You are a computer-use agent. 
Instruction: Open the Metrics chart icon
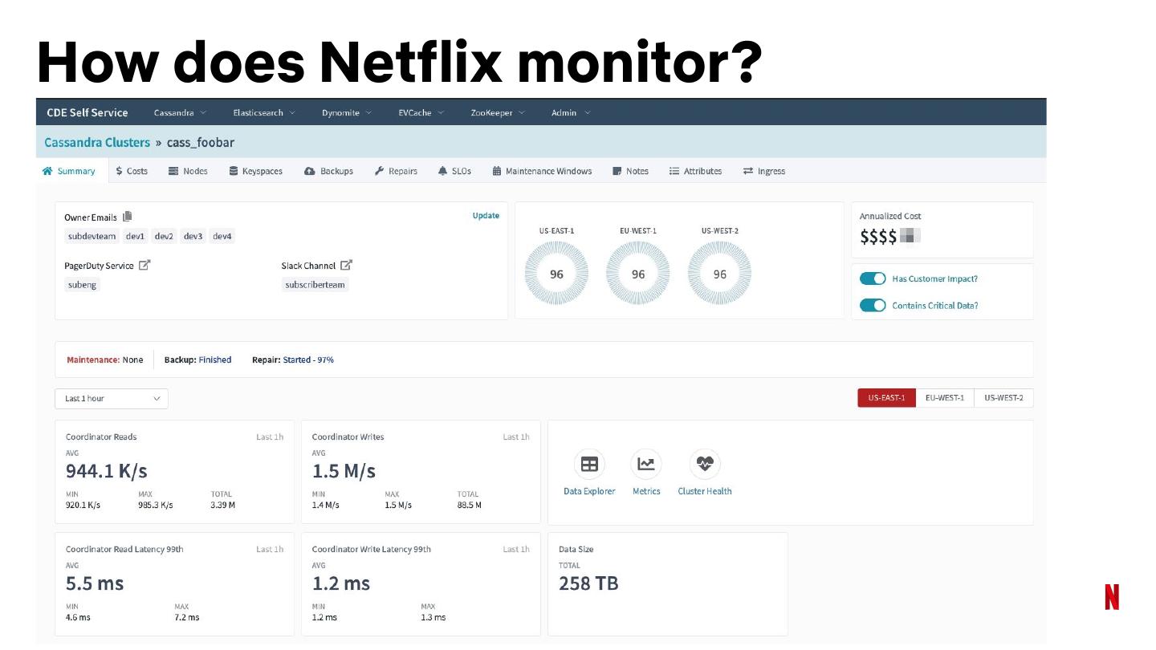645,465
